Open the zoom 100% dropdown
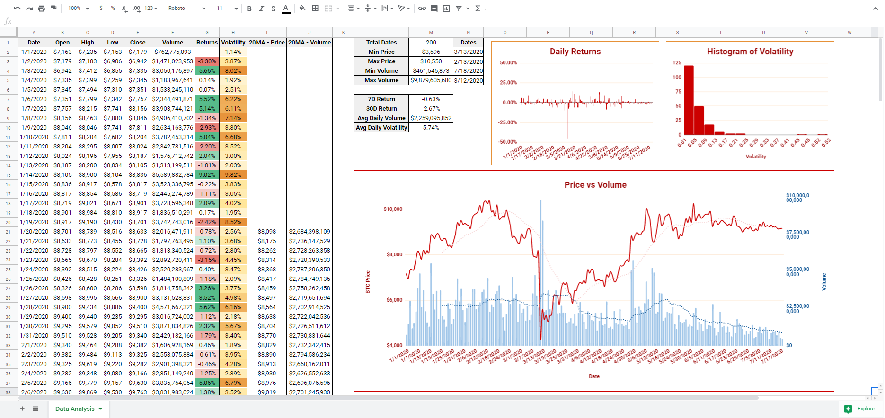Image resolution: width=885 pixels, height=418 pixels. [x=78, y=9]
